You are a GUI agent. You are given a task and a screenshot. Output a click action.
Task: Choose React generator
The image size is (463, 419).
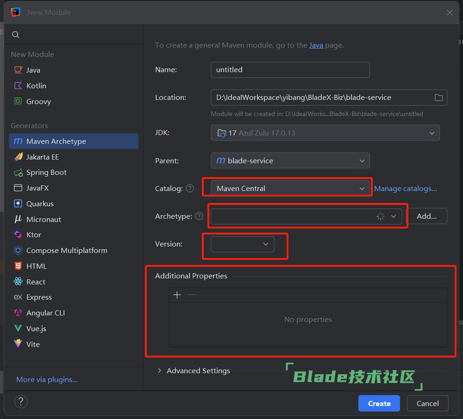point(74,282)
